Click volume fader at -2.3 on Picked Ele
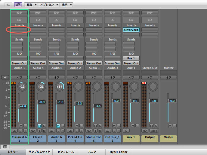The width and height of the screenshot is (207, 155). tap(79, 103)
